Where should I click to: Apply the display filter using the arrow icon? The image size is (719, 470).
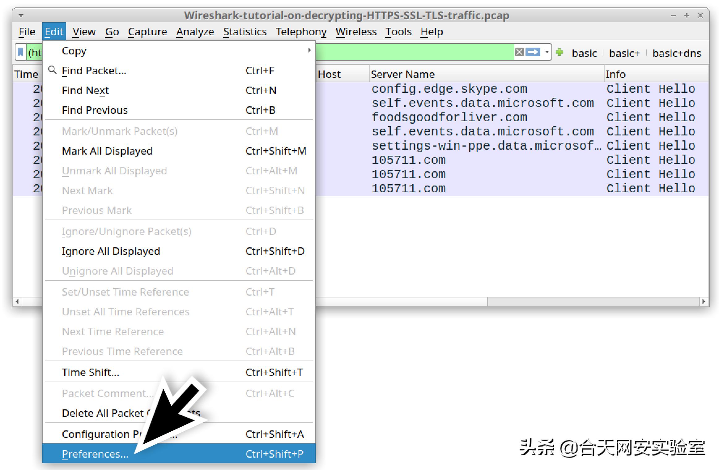[533, 52]
